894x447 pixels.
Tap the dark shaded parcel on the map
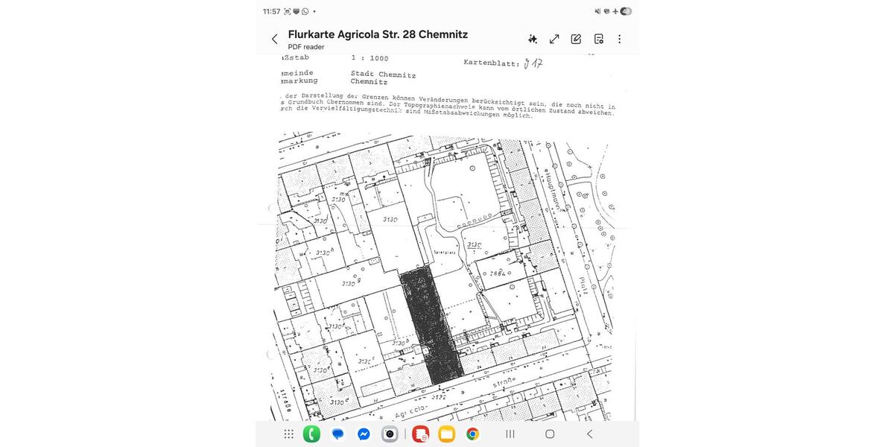click(x=432, y=326)
